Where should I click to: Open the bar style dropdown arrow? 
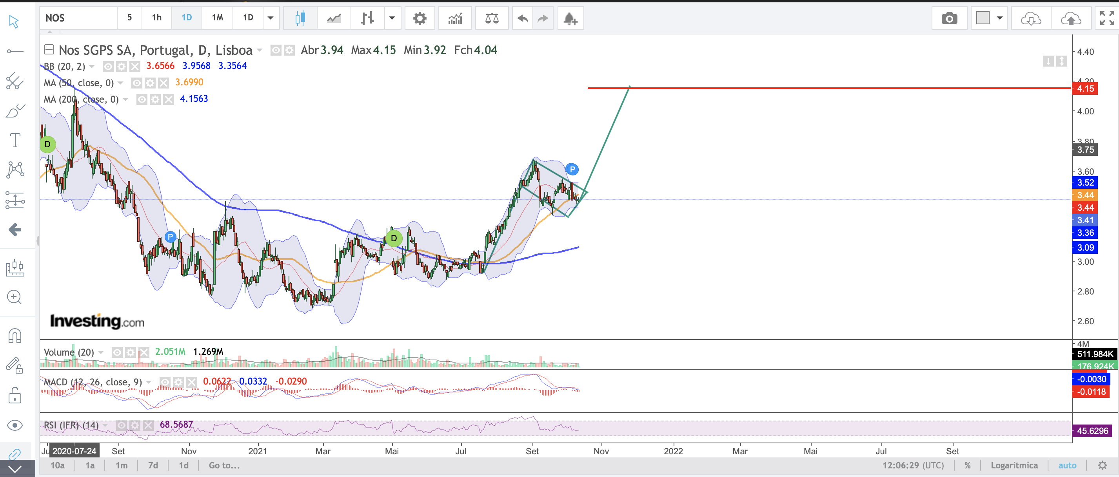[x=392, y=18]
